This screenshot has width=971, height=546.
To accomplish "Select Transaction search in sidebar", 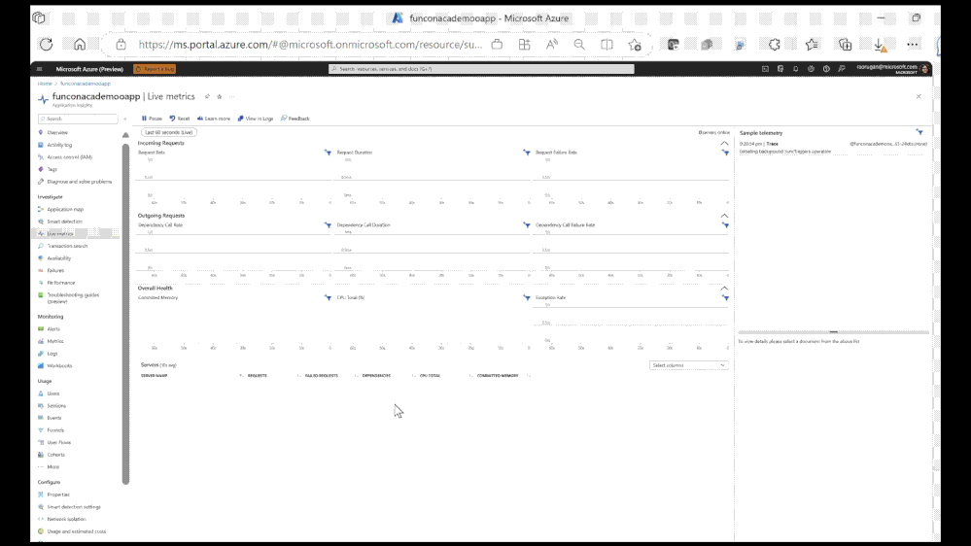I will point(67,246).
